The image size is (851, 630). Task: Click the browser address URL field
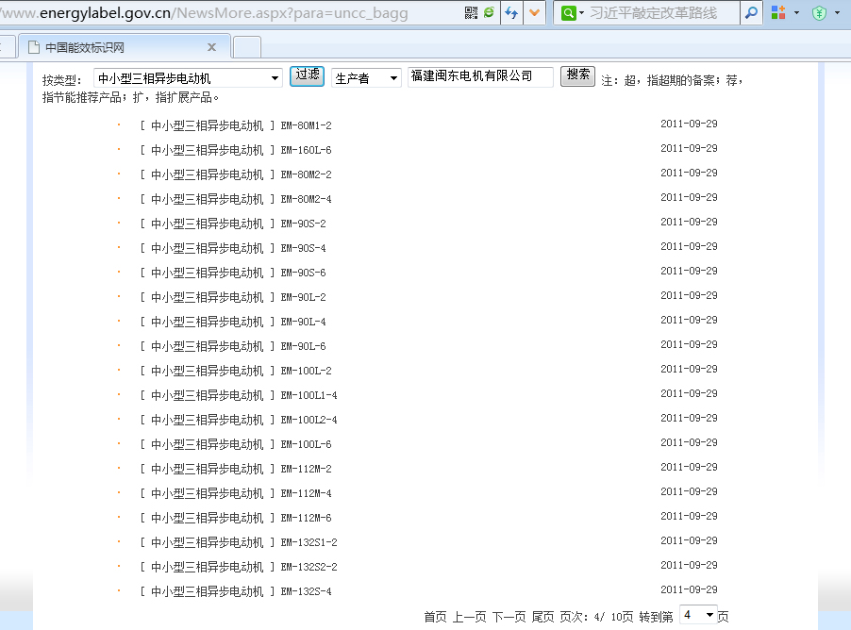tap(228, 12)
